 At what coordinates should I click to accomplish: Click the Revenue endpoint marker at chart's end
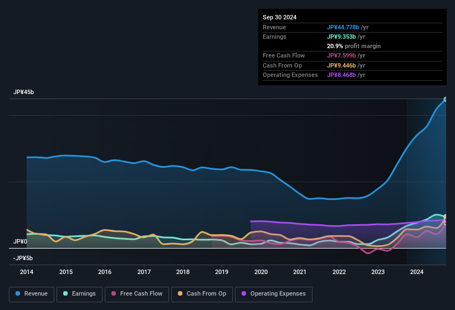point(446,100)
